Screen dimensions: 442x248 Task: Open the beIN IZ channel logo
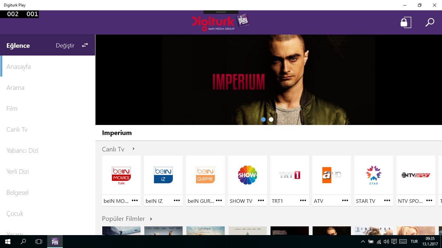coord(163,175)
